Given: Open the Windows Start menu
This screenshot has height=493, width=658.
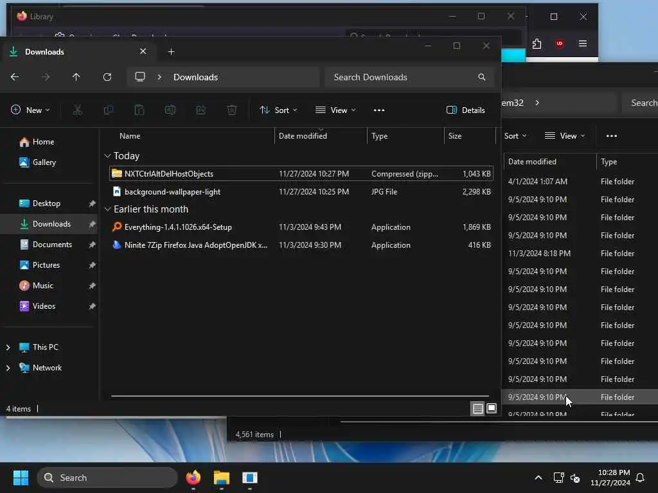Looking at the screenshot, I should [x=21, y=478].
